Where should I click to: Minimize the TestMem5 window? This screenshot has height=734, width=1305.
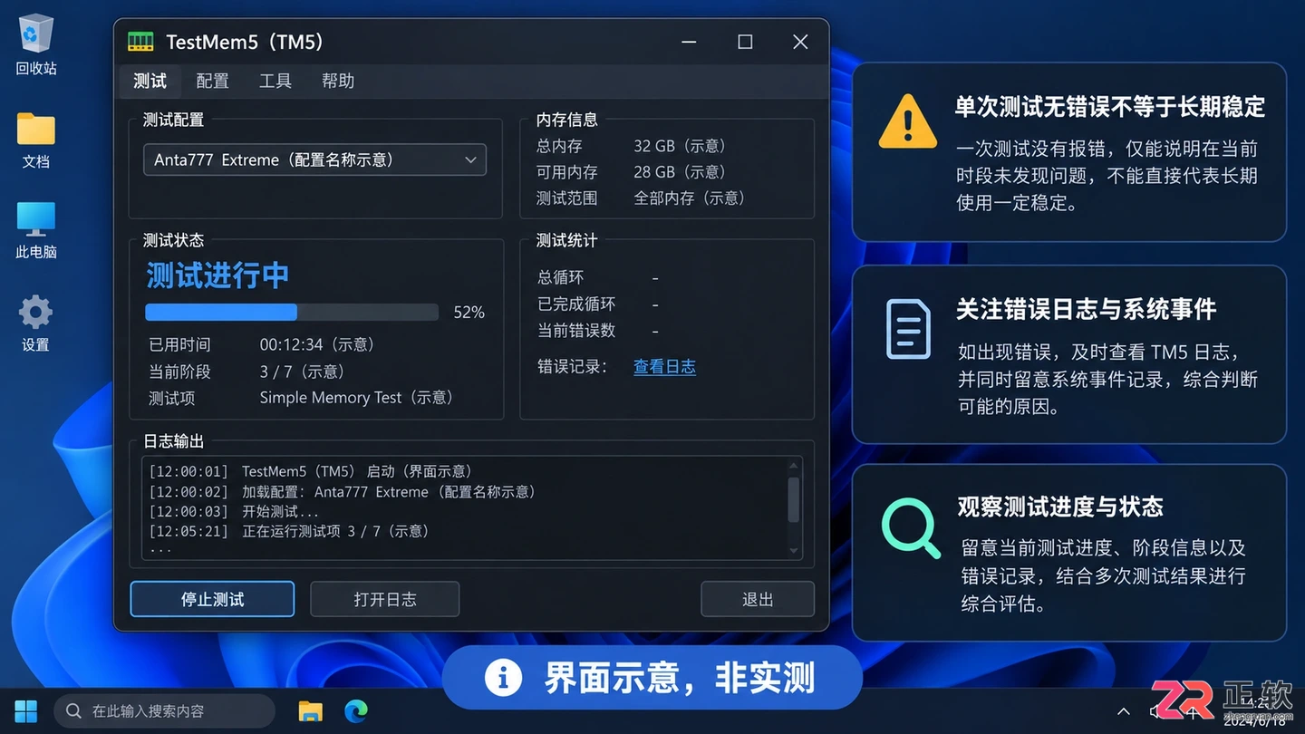(x=690, y=42)
